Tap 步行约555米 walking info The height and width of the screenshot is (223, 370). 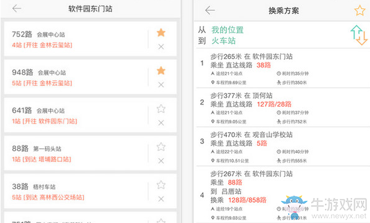(x=292, y=161)
